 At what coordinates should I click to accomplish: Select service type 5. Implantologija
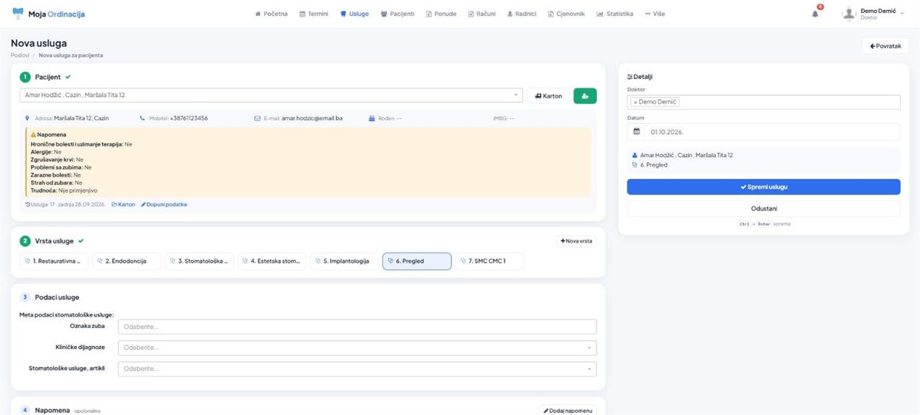344,261
